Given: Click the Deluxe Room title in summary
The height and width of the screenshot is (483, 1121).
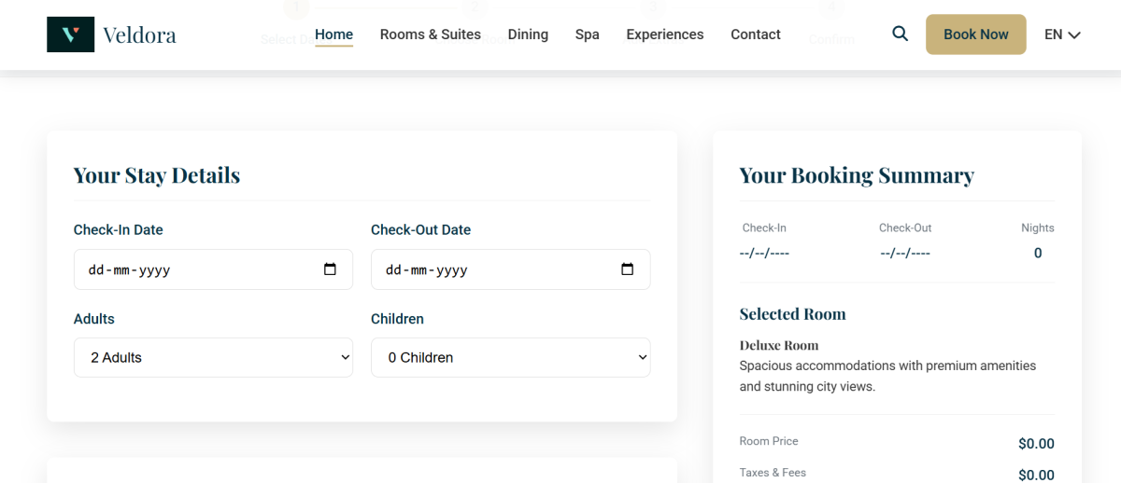Looking at the screenshot, I should click(x=778, y=345).
